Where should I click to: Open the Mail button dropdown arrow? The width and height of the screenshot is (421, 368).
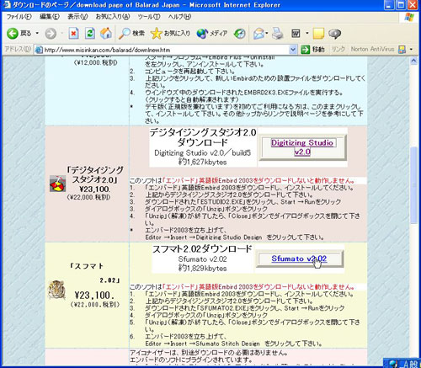coord(267,34)
